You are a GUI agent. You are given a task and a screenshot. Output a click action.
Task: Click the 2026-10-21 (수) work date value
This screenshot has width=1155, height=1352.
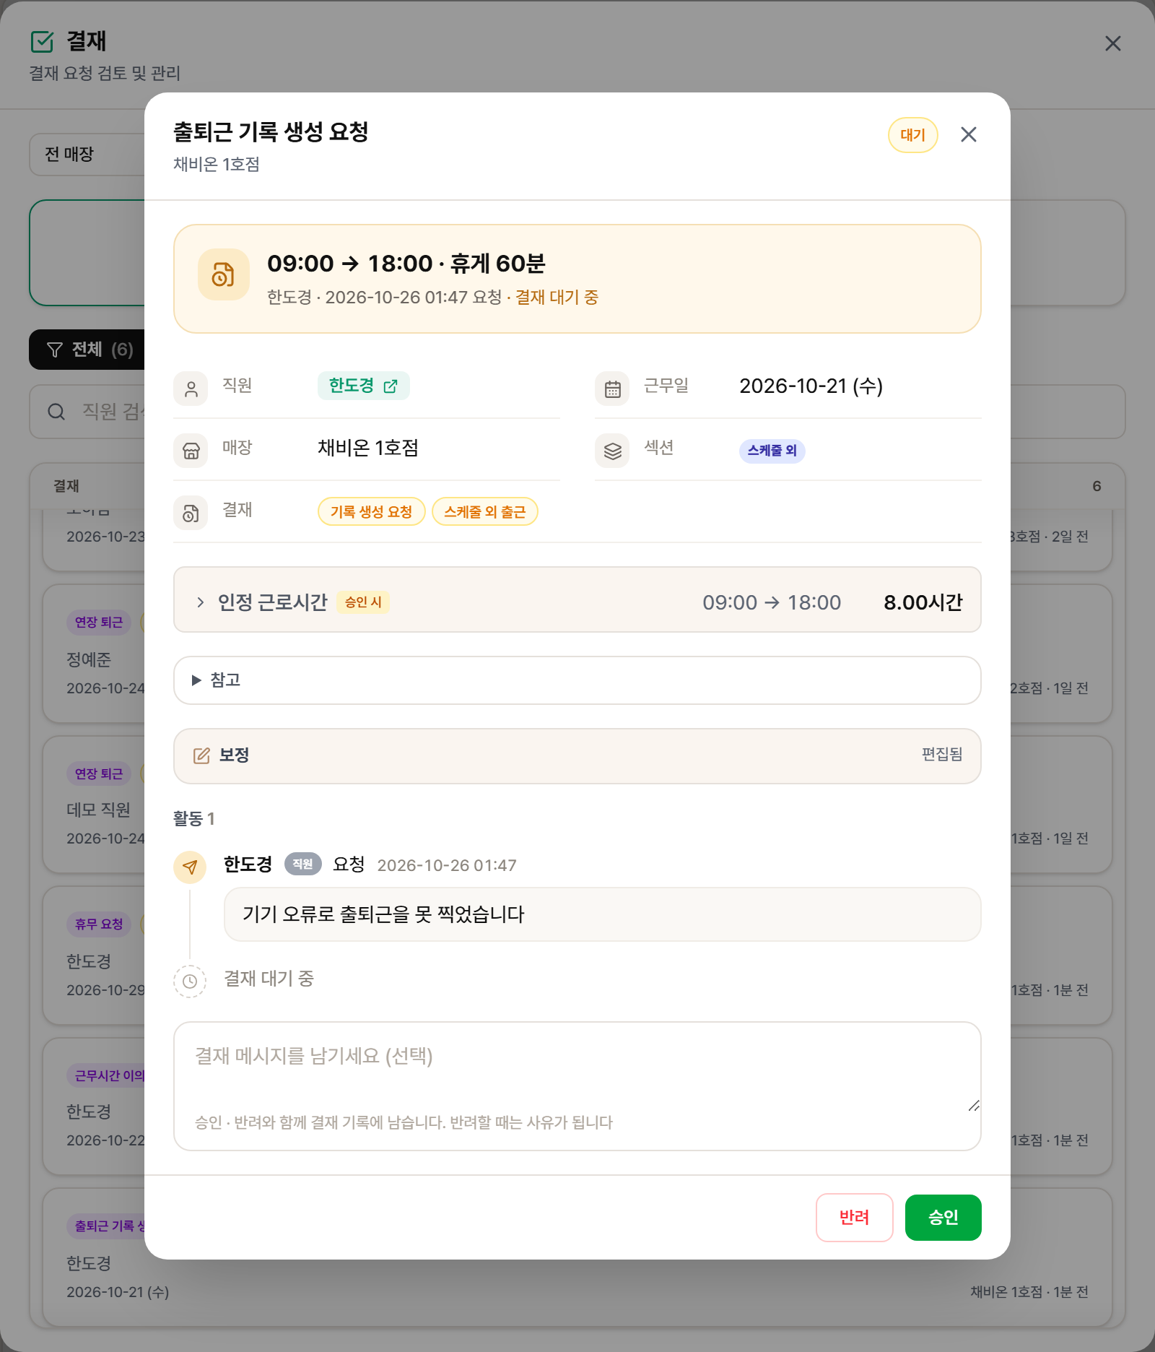811,386
